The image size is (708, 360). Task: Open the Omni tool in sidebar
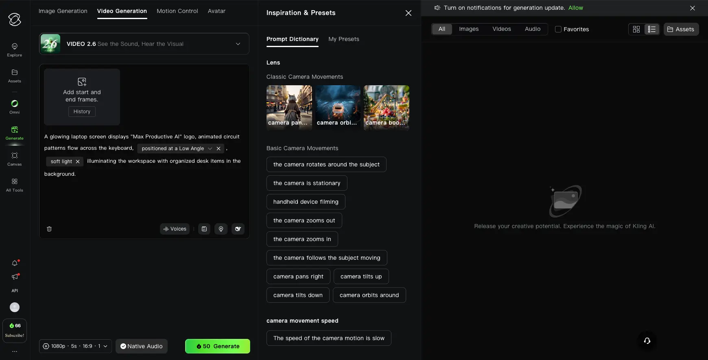[15, 107]
